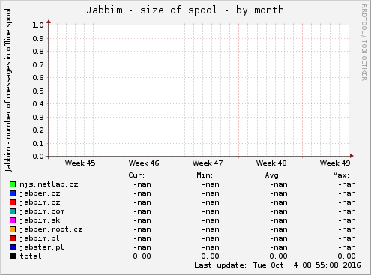Click the total row Max value 0.00
The image size is (371, 275).
pyautogui.click(x=346, y=256)
